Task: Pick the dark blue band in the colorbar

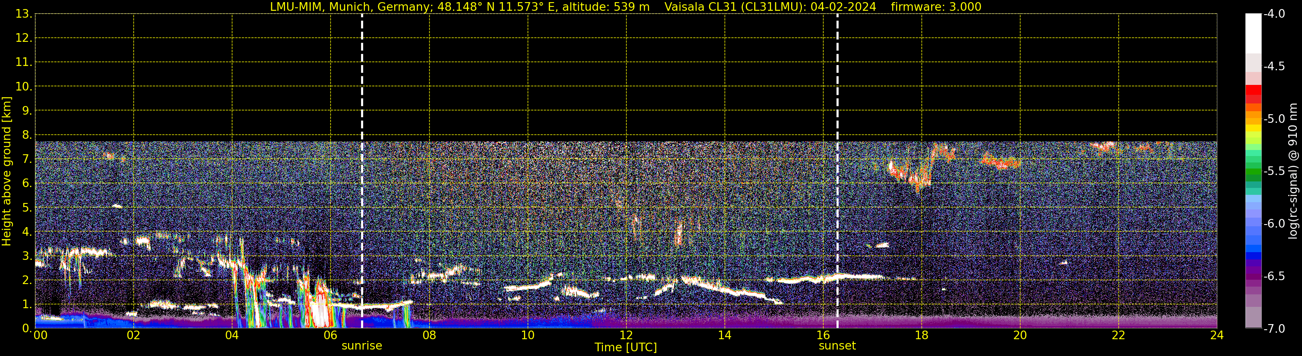Action: [x=1253, y=256]
